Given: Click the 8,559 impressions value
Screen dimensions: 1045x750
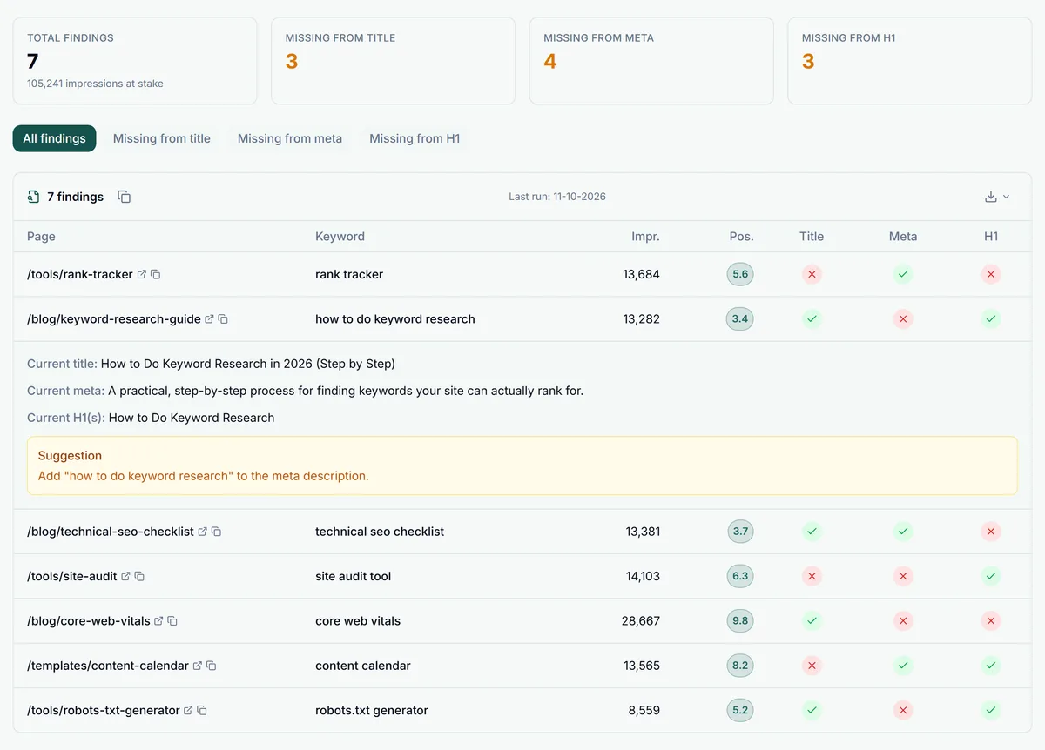Looking at the screenshot, I should tap(644, 711).
